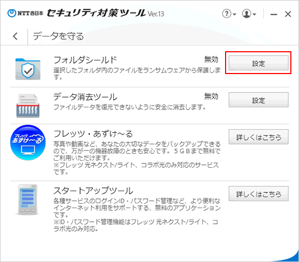299x262 pixels.
Task: Expand the user account dropdown
Action: pos(249,14)
